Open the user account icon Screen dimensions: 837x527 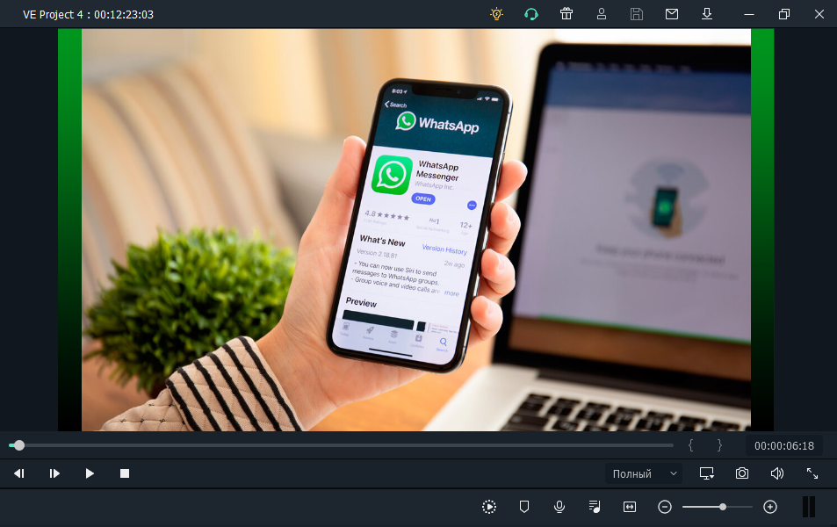(x=602, y=14)
